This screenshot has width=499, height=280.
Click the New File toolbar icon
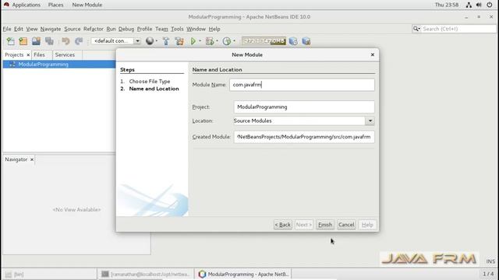[10, 41]
